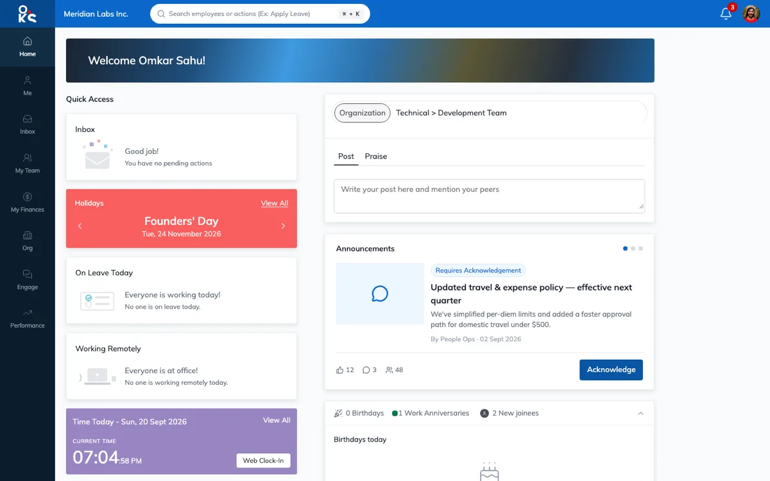770x481 pixels.
Task: Select the Organization feed pill
Action: (x=363, y=113)
